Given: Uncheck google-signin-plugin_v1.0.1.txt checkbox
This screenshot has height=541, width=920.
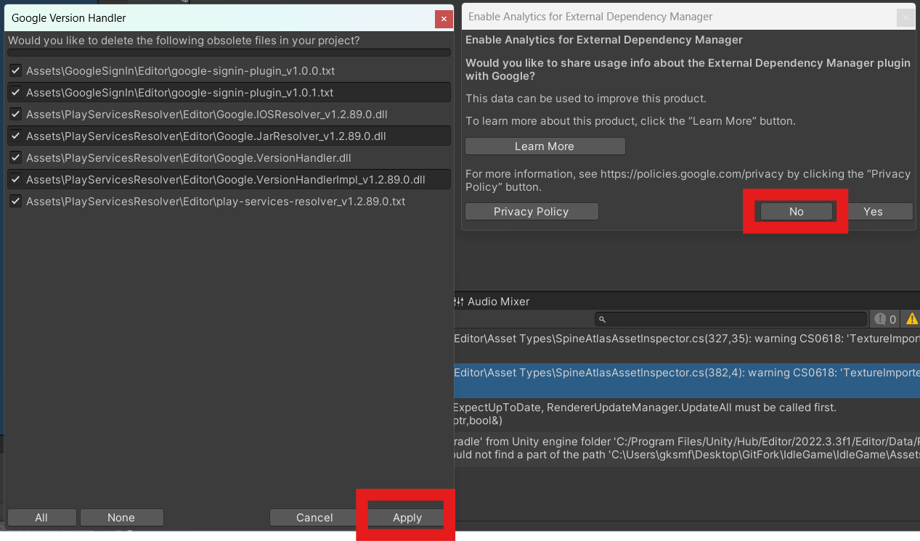Looking at the screenshot, I should [15, 93].
